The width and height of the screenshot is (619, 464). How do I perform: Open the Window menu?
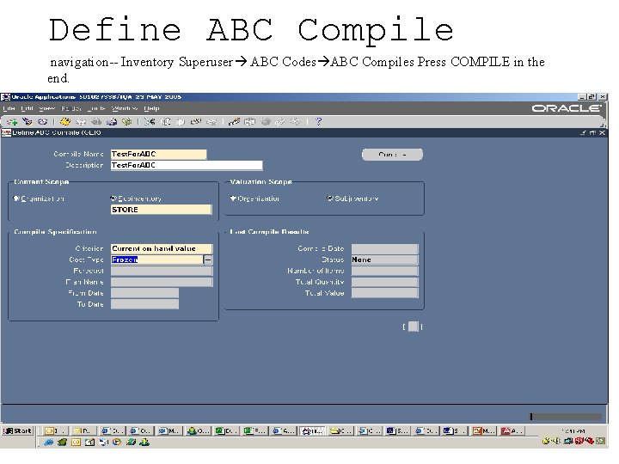(x=125, y=108)
